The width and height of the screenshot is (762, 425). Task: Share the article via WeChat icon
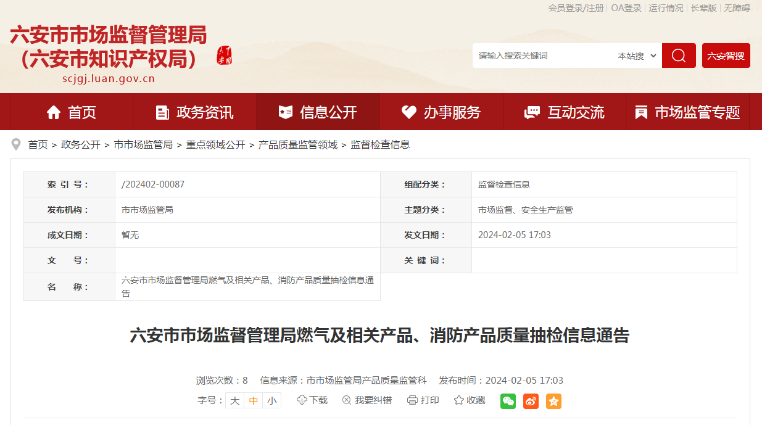[508, 401]
